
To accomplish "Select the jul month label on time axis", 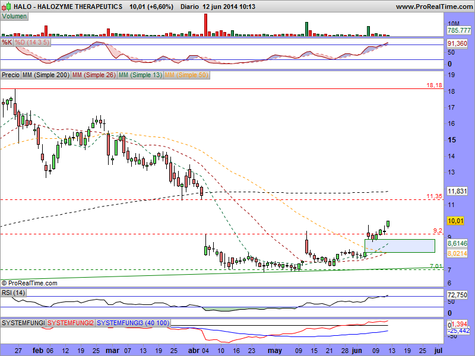I will point(438,351).
